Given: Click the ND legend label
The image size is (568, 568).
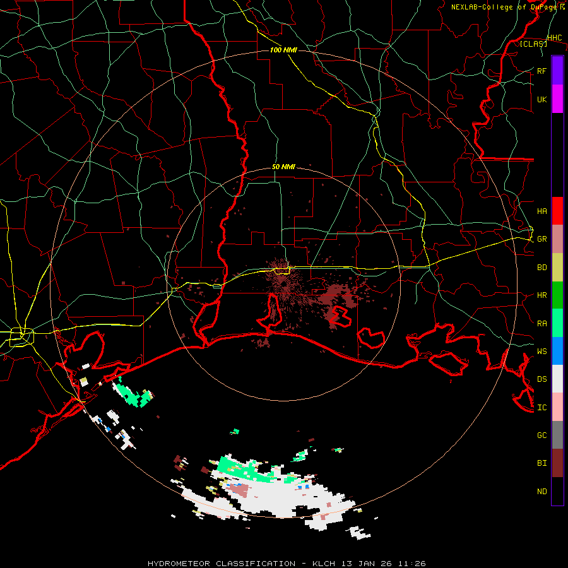Looking at the screenshot, I should coord(541,492).
